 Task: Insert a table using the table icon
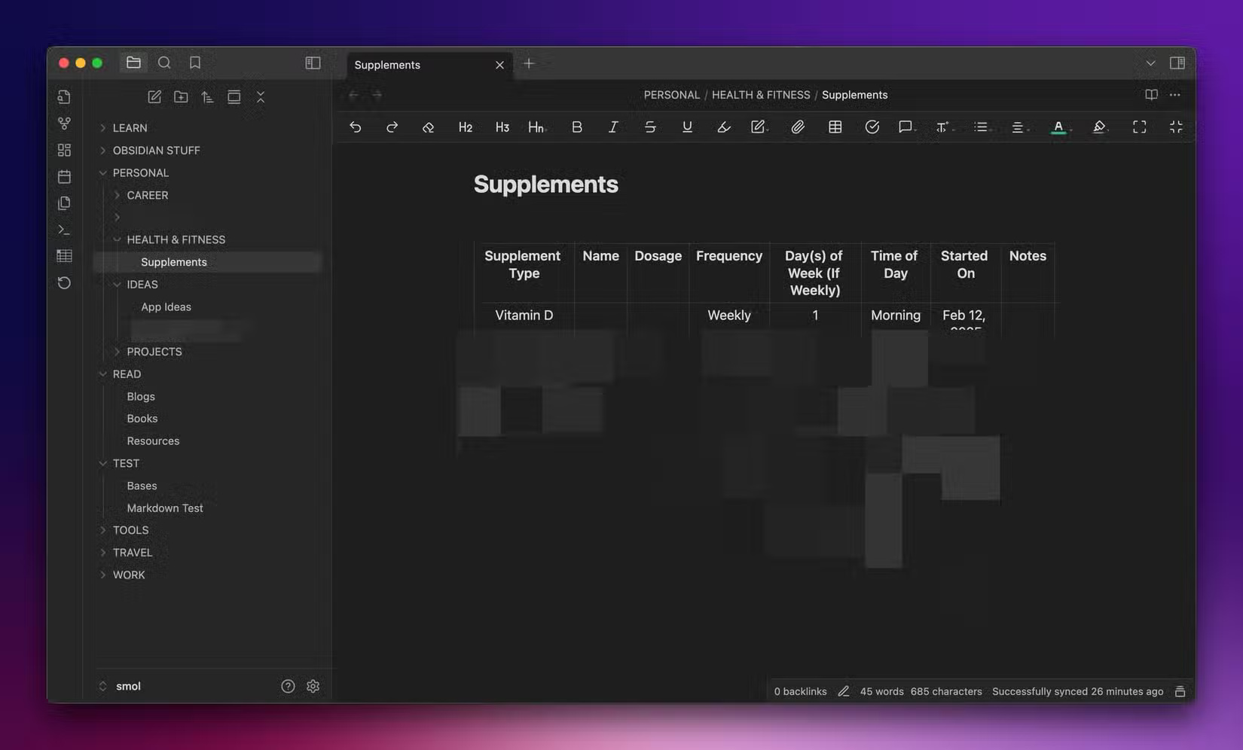point(835,127)
